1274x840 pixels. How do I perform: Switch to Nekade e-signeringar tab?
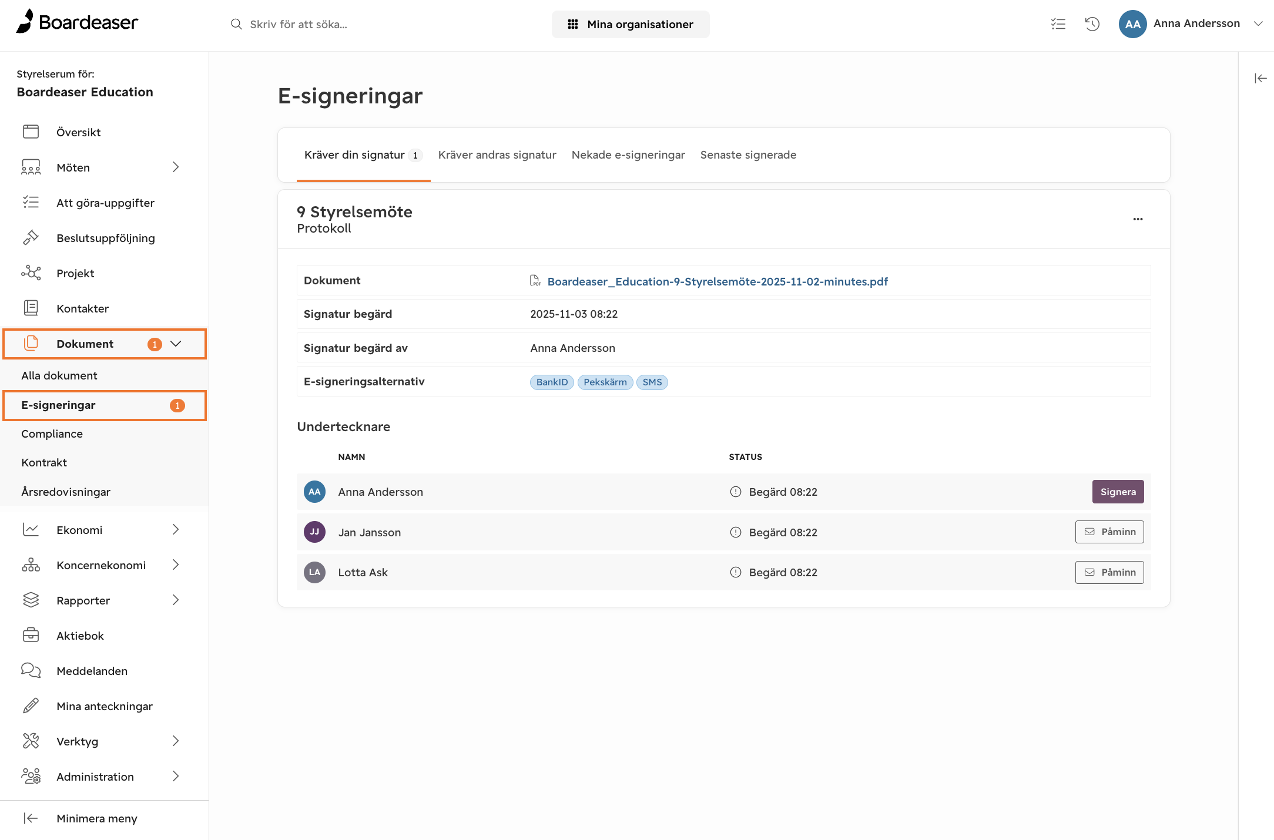point(628,155)
